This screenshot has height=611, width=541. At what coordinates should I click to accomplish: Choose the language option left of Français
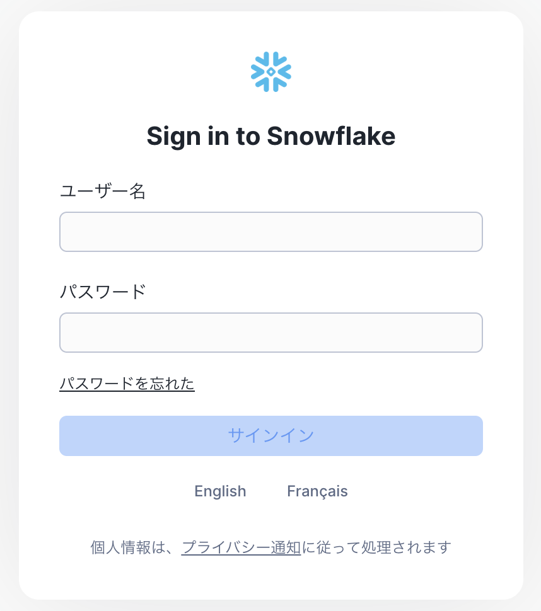point(220,491)
